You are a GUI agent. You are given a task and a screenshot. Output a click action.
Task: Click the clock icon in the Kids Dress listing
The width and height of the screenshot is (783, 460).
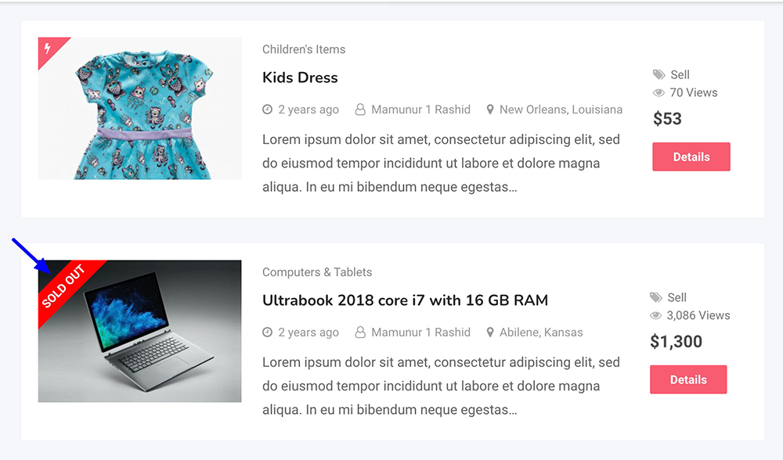(x=268, y=110)
